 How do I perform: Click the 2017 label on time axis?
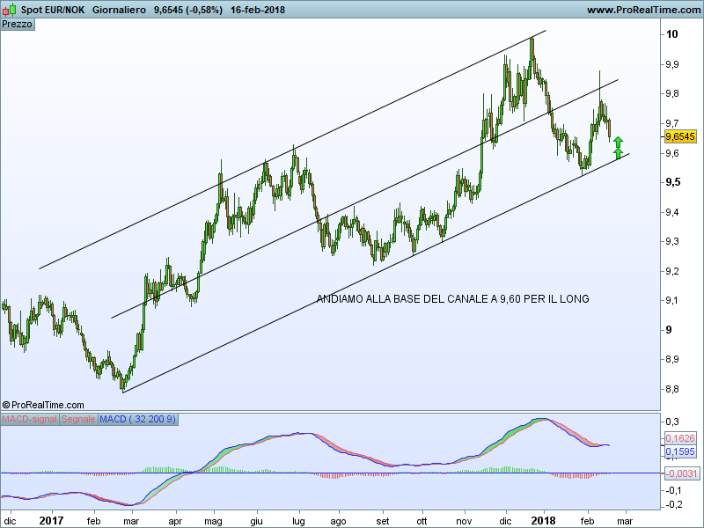coord(53,520)
